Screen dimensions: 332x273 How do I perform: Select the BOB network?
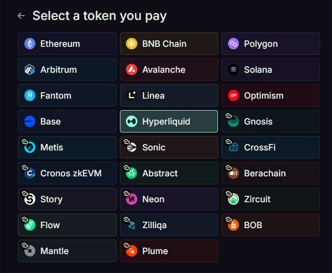pos(271,225)
